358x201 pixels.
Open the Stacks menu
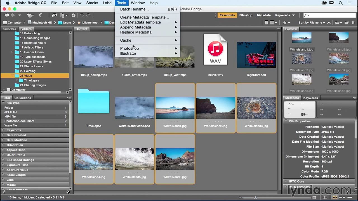point(92,3)
